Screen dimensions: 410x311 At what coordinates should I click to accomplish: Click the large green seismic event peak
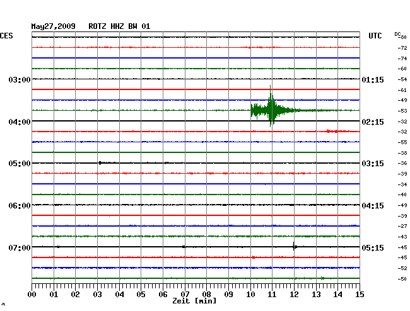(x=271, y=106)
